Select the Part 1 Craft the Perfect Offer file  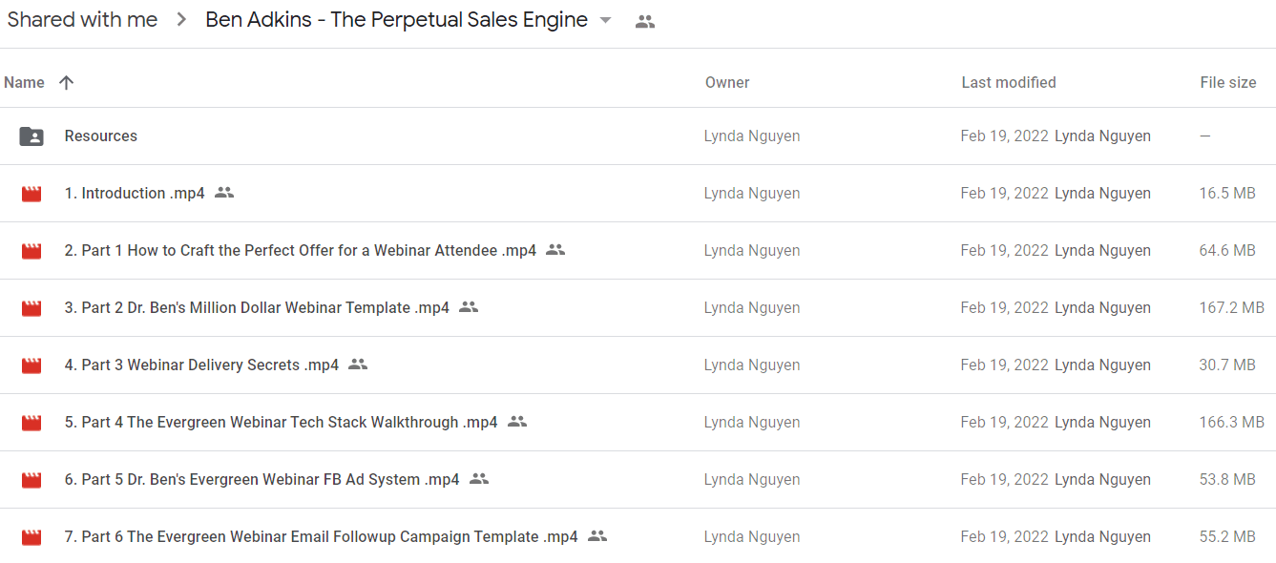[x=638, y=251]
